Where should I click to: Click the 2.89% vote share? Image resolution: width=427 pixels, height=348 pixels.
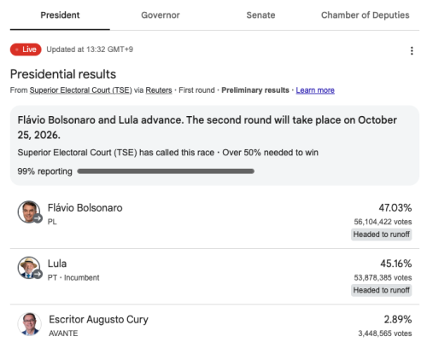click(398, 319)
